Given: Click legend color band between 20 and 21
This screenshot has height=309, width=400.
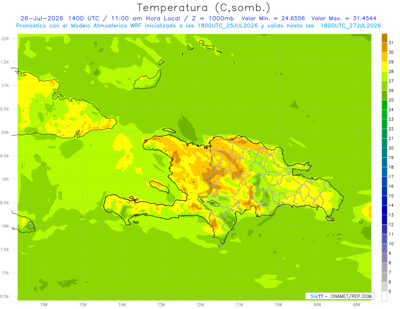Looking at the screenshot, I should 384,143.
